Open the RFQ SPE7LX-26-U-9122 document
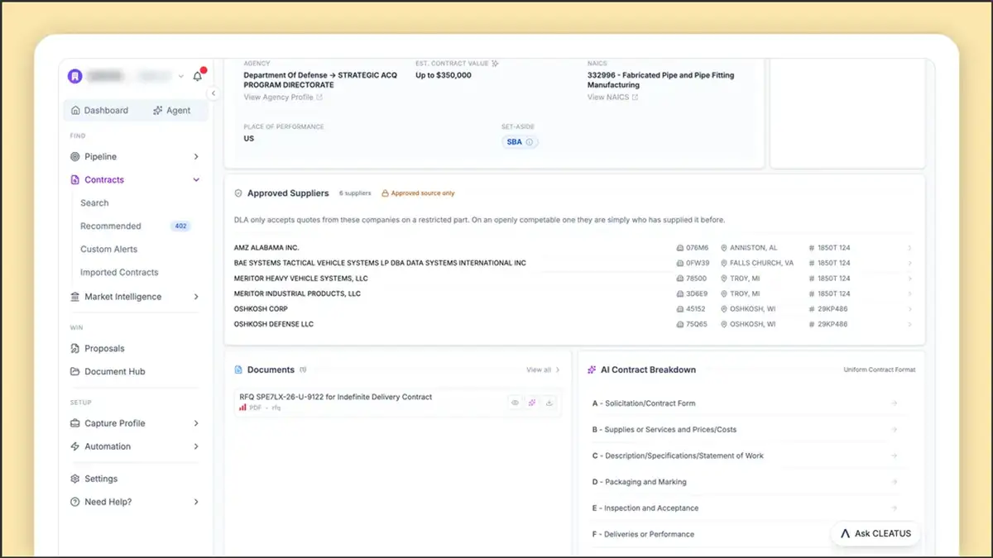This screenshot has width=993, height=558. [335, 397]
